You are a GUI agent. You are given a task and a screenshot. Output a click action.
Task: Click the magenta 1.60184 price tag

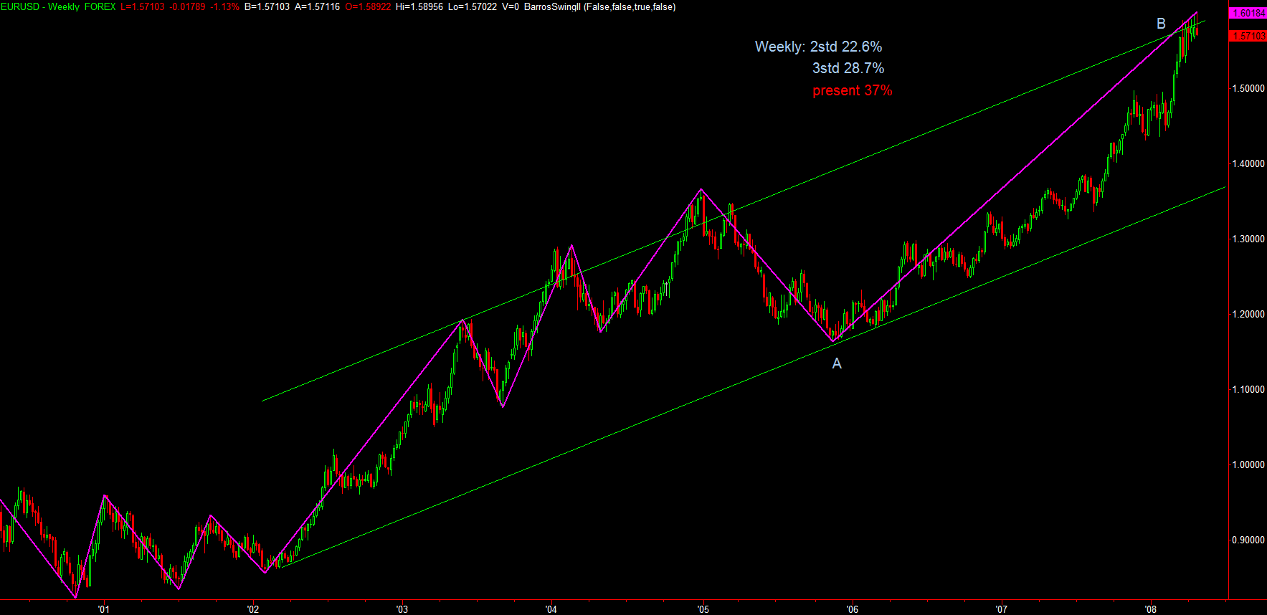coord(1248,13)
